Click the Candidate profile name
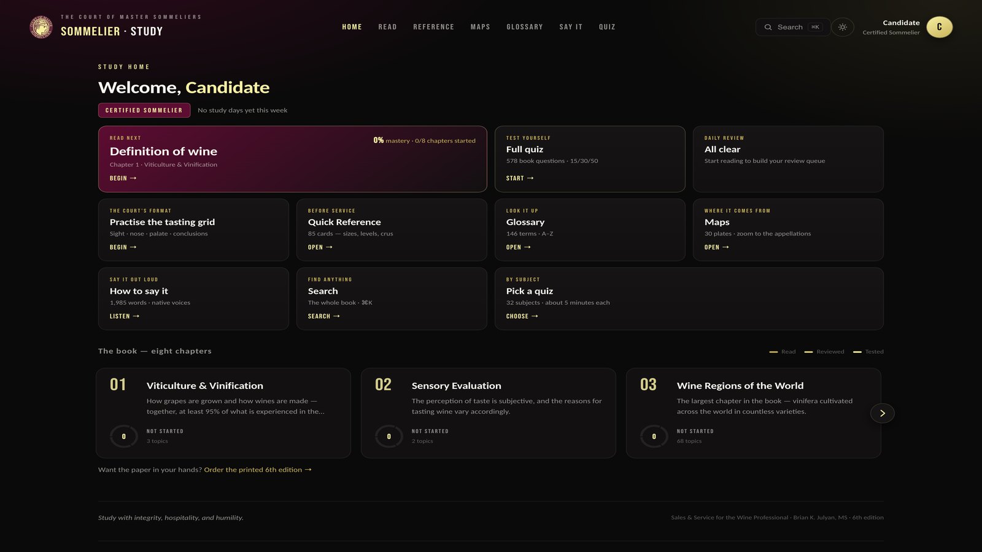The image size is (982, 552). tap(901, 23)
